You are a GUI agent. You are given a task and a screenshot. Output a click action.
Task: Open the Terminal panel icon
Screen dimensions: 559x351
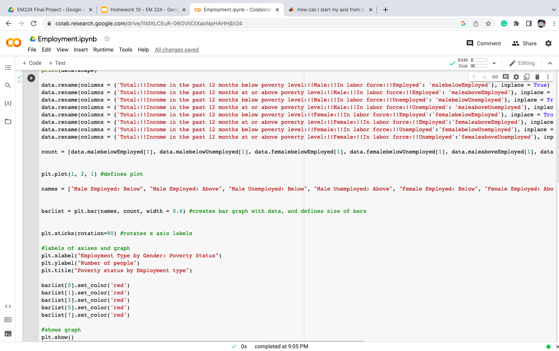(x=8, y=334)
